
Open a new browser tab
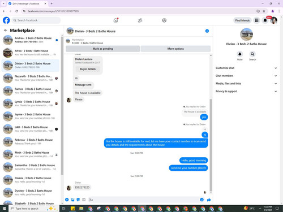52,3
